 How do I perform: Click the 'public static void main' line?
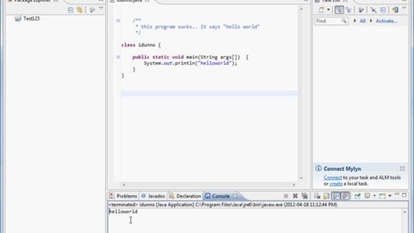[190, 57]
